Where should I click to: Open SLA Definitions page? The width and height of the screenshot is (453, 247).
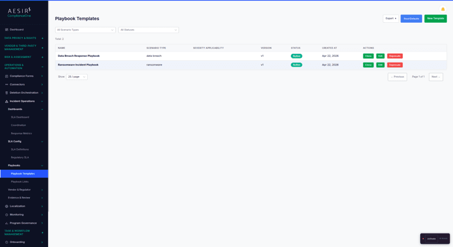20,150
